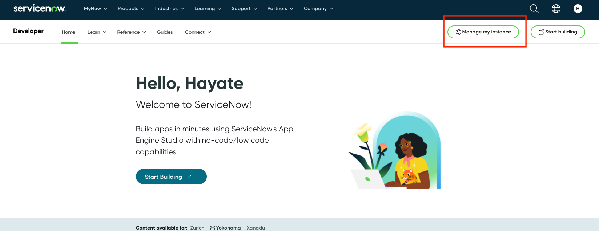Click the ServiceNow logo
599x231 pixels.
pos(39,8)
